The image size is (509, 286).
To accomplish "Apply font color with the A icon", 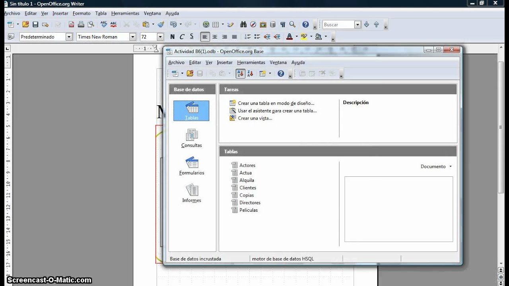I will point(289,37).
